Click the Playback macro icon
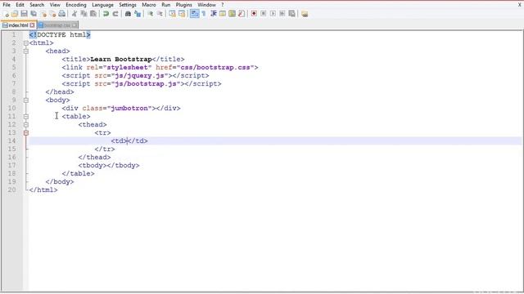This screenshot has width=524, height=294. (x=273, y=14)
